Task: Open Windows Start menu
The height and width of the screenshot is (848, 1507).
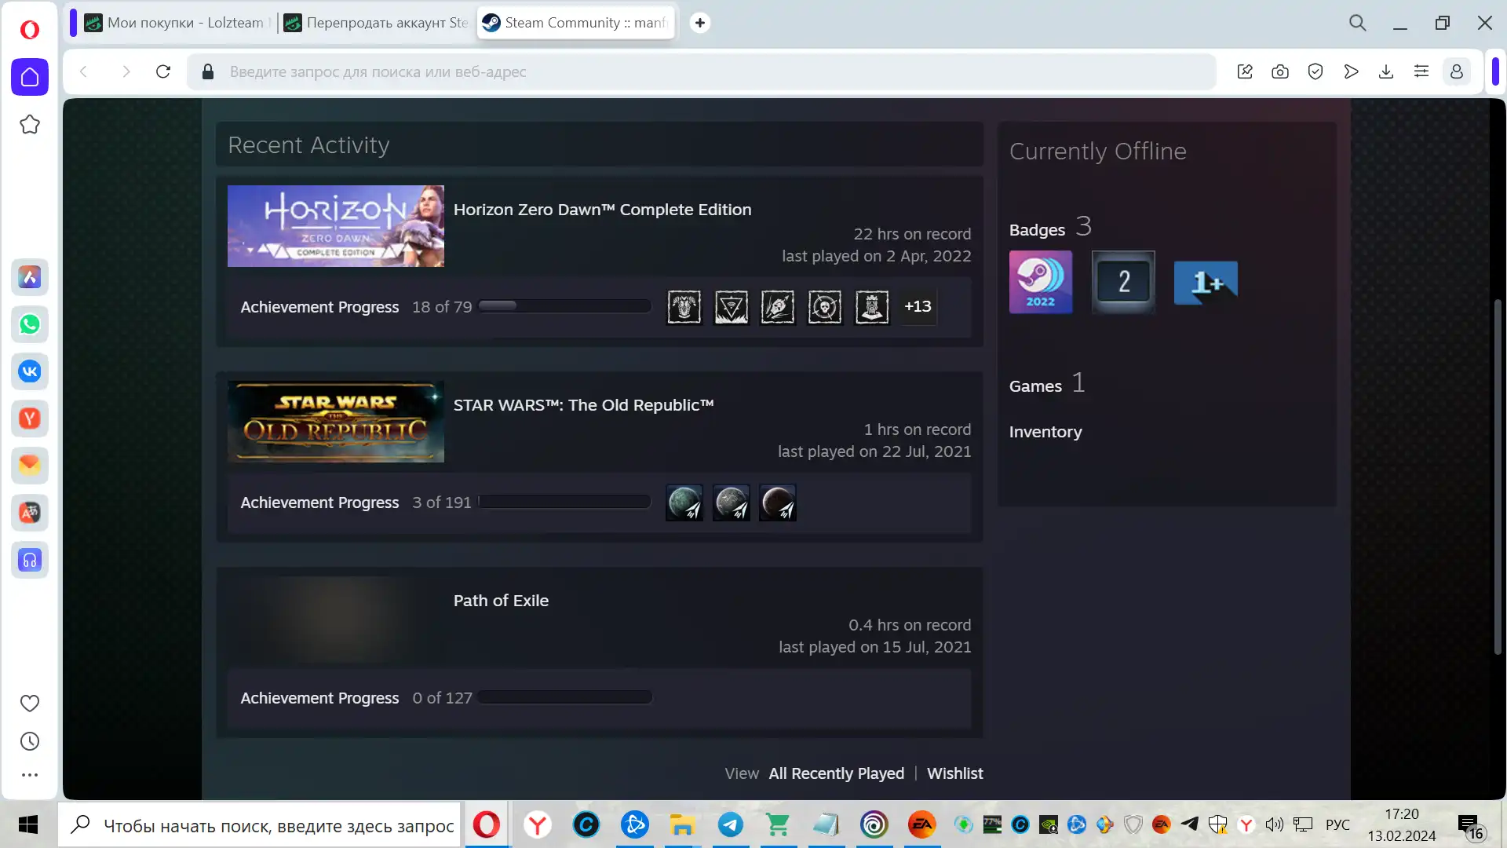Action: (x=28, y=824)
